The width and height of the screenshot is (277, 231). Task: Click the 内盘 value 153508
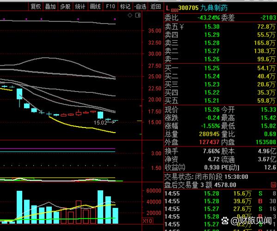[x=266, y=142]
